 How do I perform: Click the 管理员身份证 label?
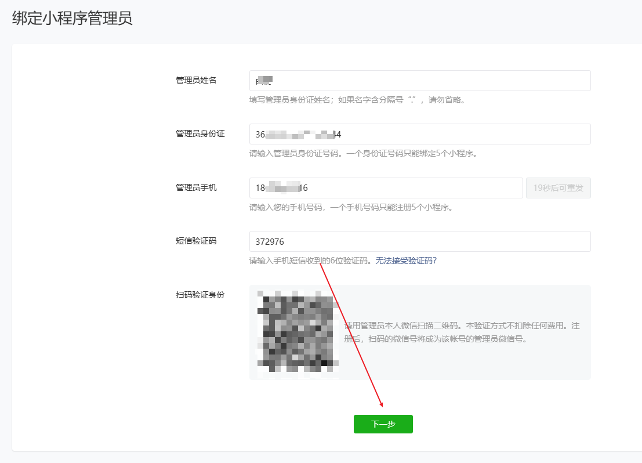click(200, 133)
